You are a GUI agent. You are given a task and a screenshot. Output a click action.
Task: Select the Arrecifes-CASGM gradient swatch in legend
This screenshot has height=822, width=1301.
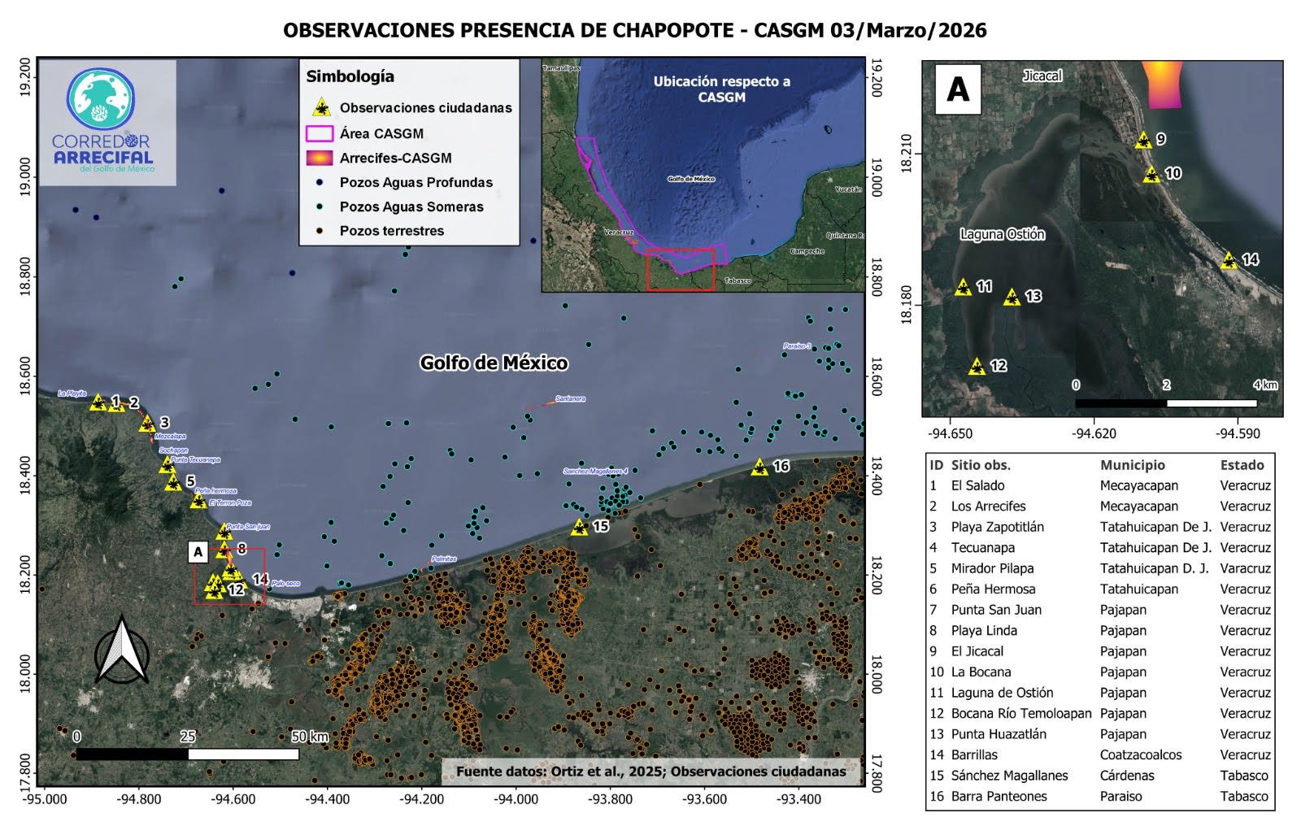[x=320, y=158]
